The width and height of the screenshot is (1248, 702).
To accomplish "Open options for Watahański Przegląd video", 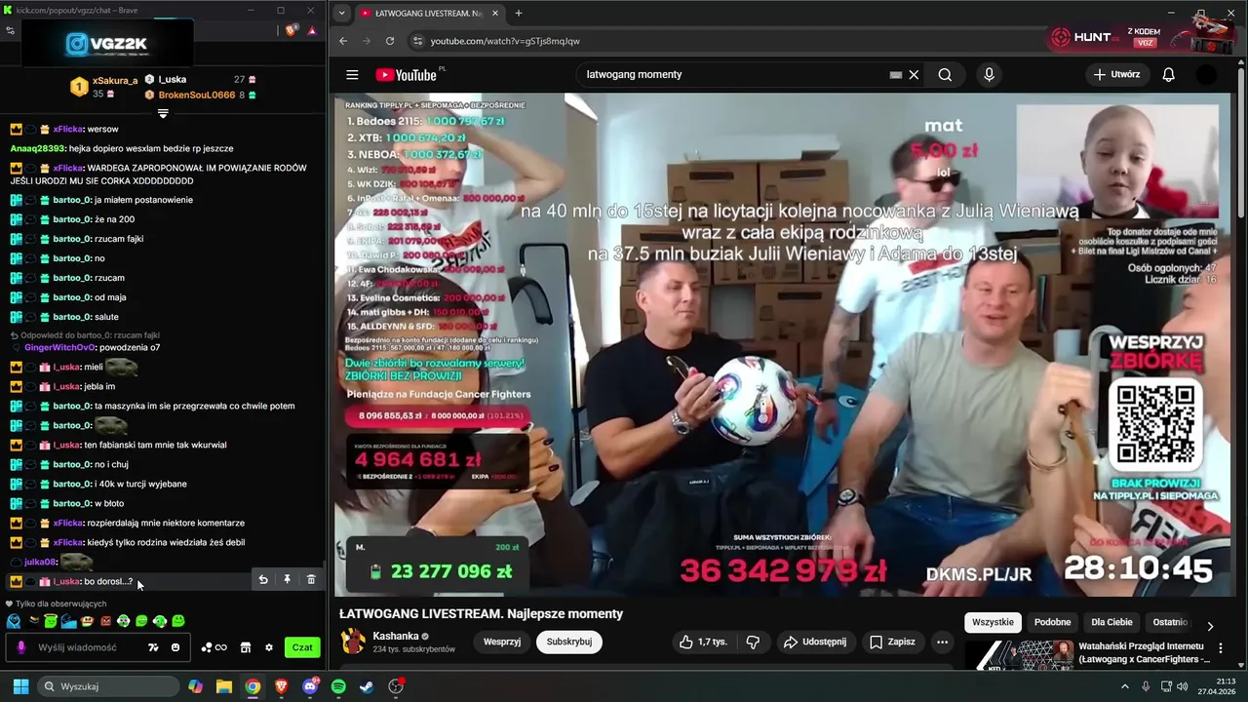I will click(x=1221, y=647).
